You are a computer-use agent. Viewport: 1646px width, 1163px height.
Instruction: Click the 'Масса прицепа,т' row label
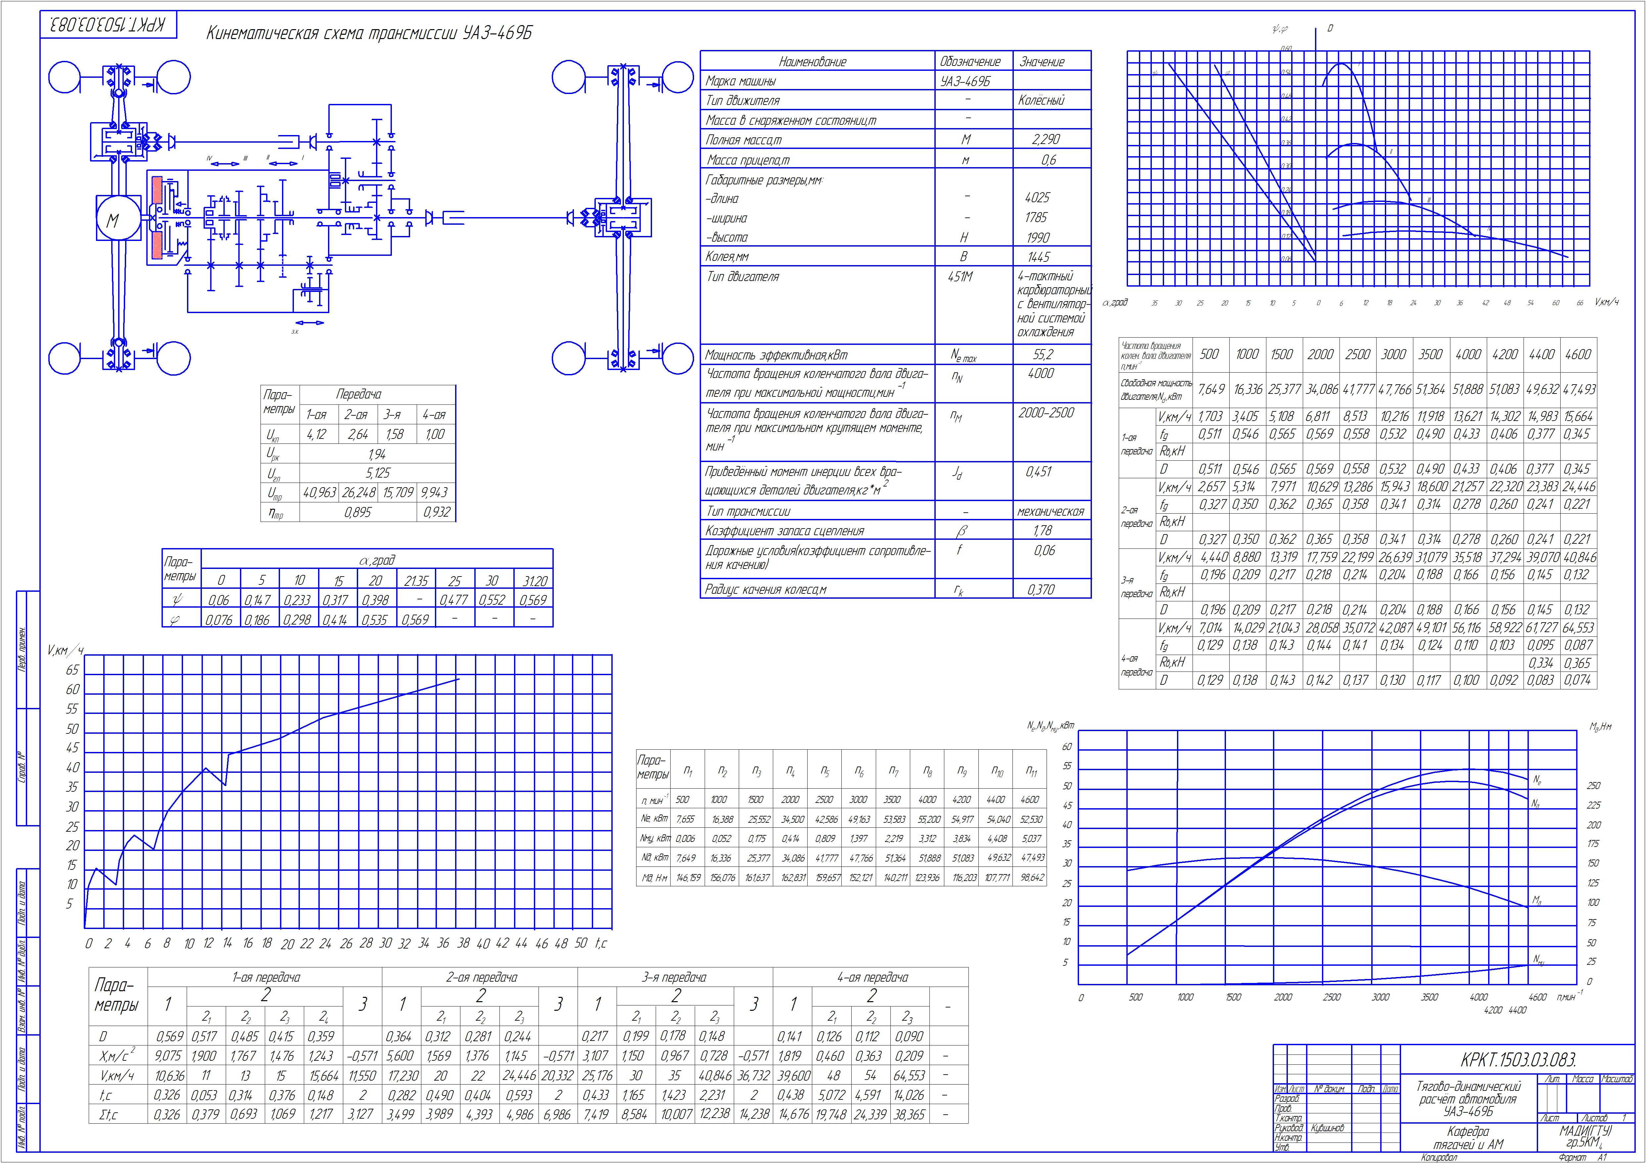point(748,160)
